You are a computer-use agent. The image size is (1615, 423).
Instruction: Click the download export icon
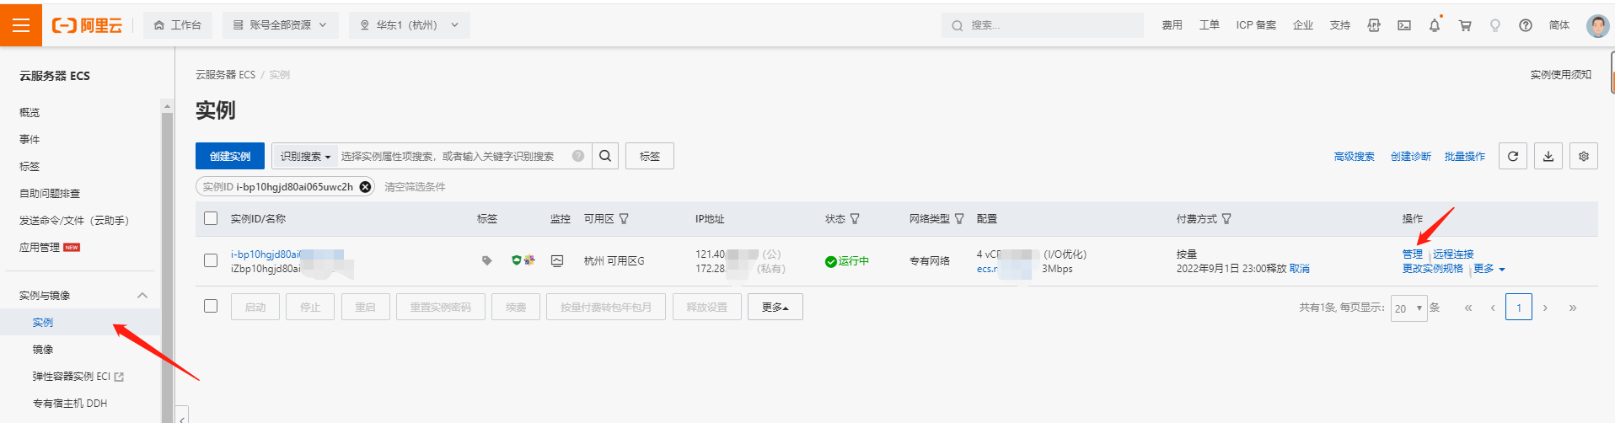point(1548,156)
